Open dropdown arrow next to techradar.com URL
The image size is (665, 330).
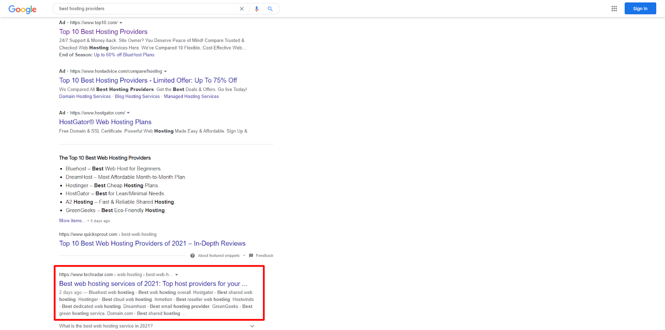[x=177, y=275]
